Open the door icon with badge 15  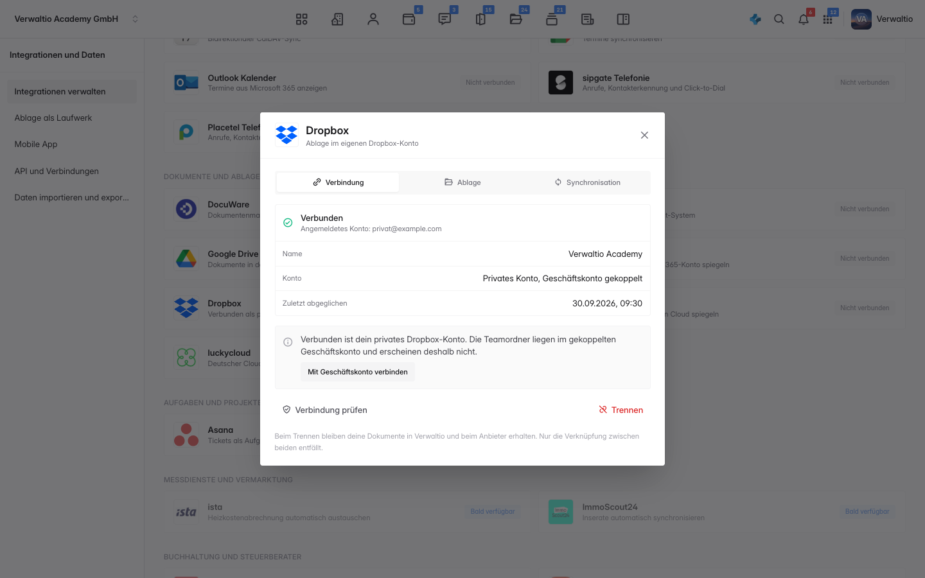[x=480, y=19]
